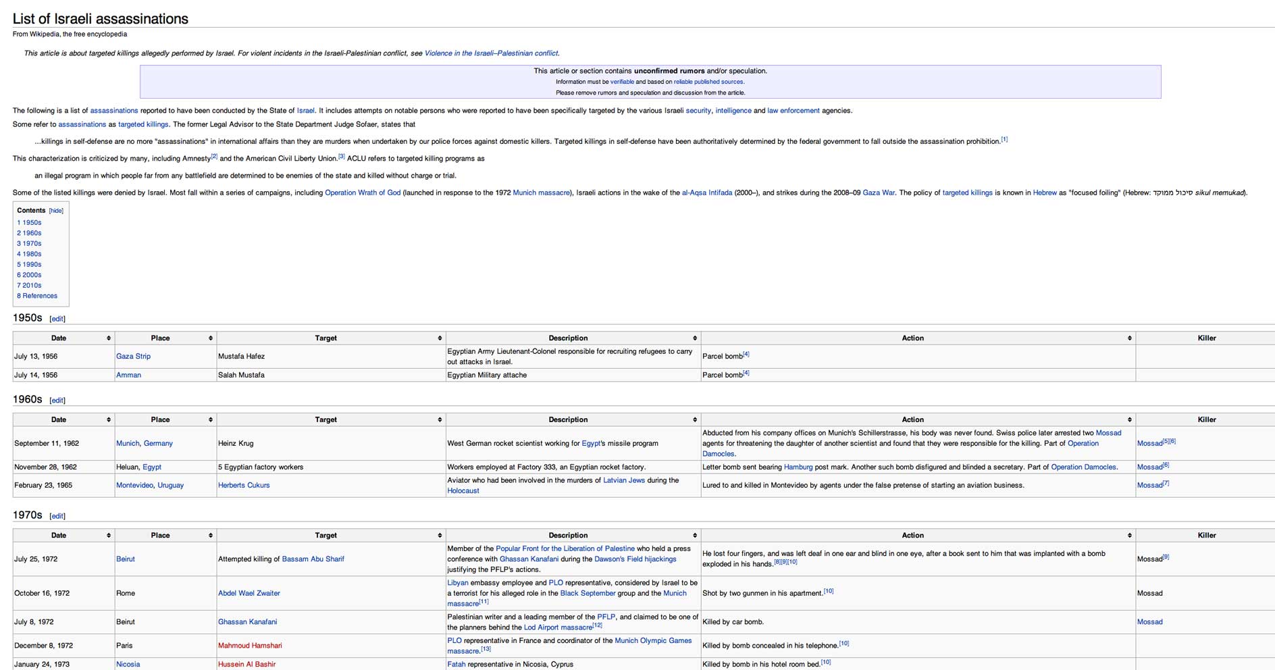Open Violence in the Israeli–Palestinian conflict link
Screen dimensions: 1275x670
click(491, 53)
